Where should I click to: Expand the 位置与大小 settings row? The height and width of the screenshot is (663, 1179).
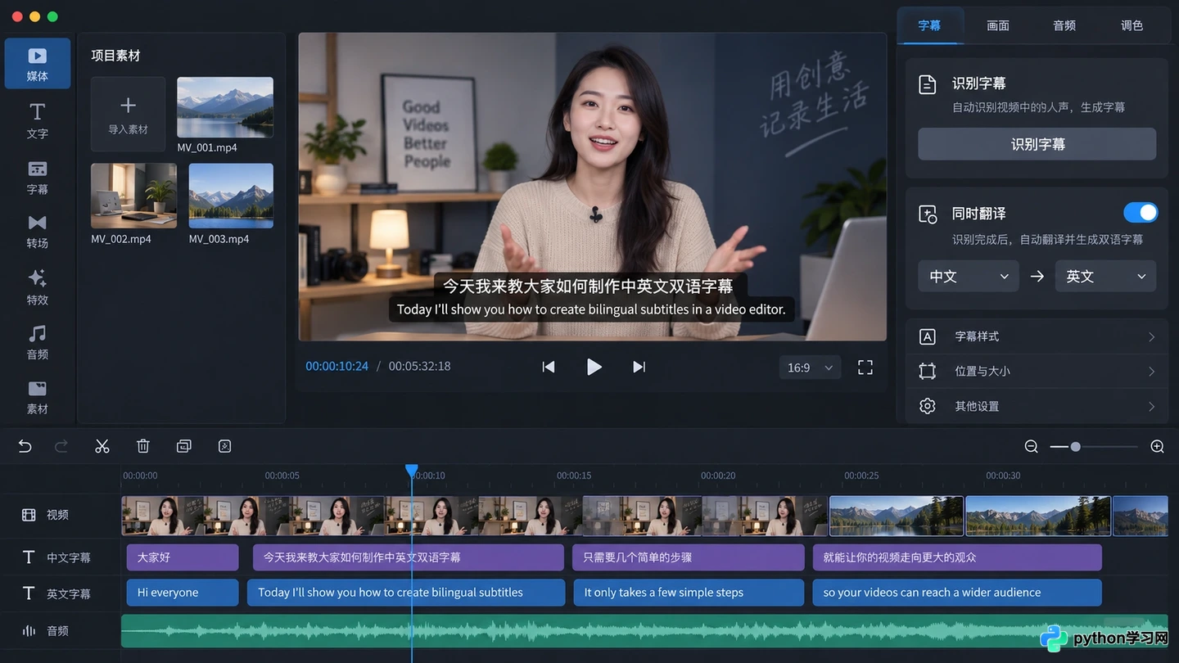pos(1037,371)
